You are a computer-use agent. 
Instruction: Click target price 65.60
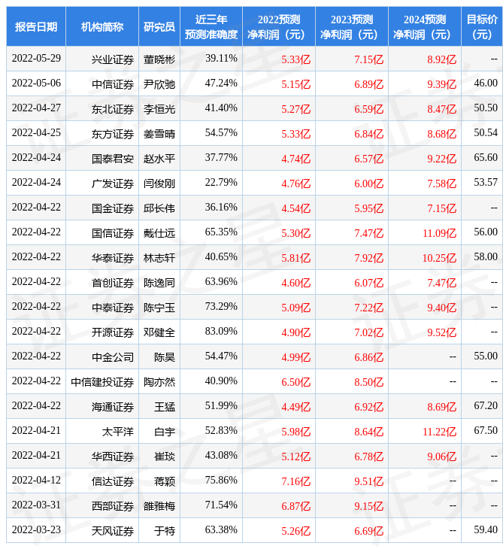coord(486,158)
